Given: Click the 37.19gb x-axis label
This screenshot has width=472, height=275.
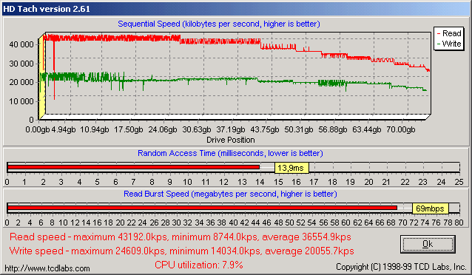Looking at the screenshot, I should tap(231, 129).
